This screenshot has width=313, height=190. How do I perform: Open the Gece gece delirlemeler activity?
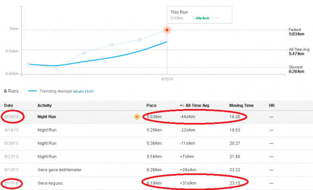[x=59, y=170]
